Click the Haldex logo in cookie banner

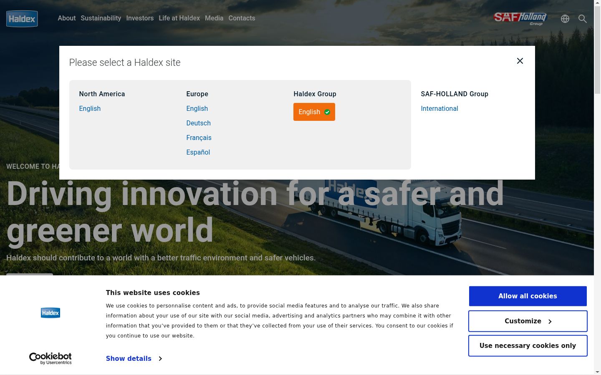[x=51, y=313]
